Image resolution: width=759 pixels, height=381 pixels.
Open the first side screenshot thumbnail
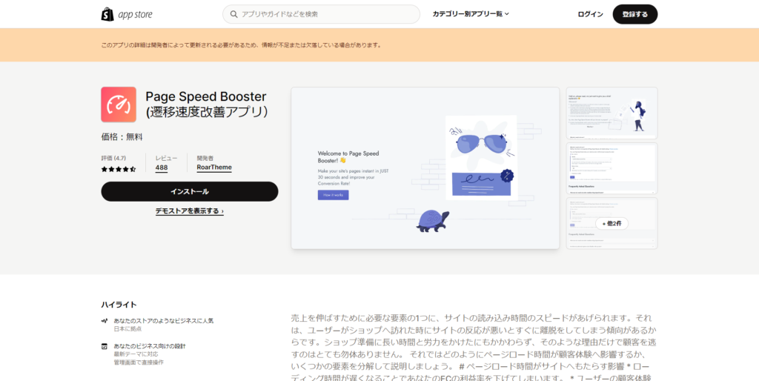tap(611, 113)
